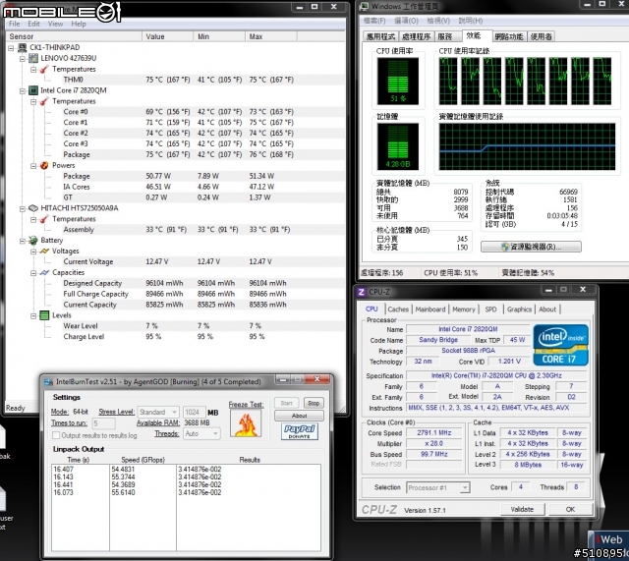629x561 pixels.
Task: Click the CPU-Z title bar icon
Action: click(x=362, y=292)
